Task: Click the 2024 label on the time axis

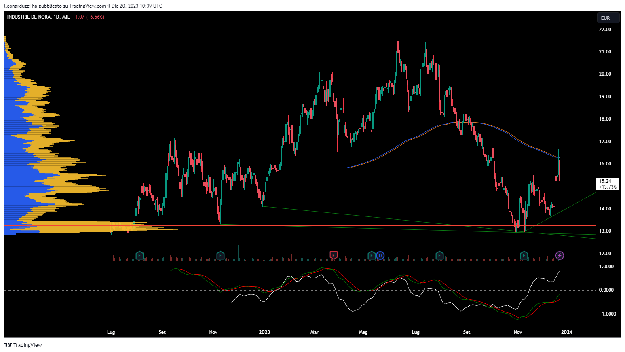Action: (567, 332)
